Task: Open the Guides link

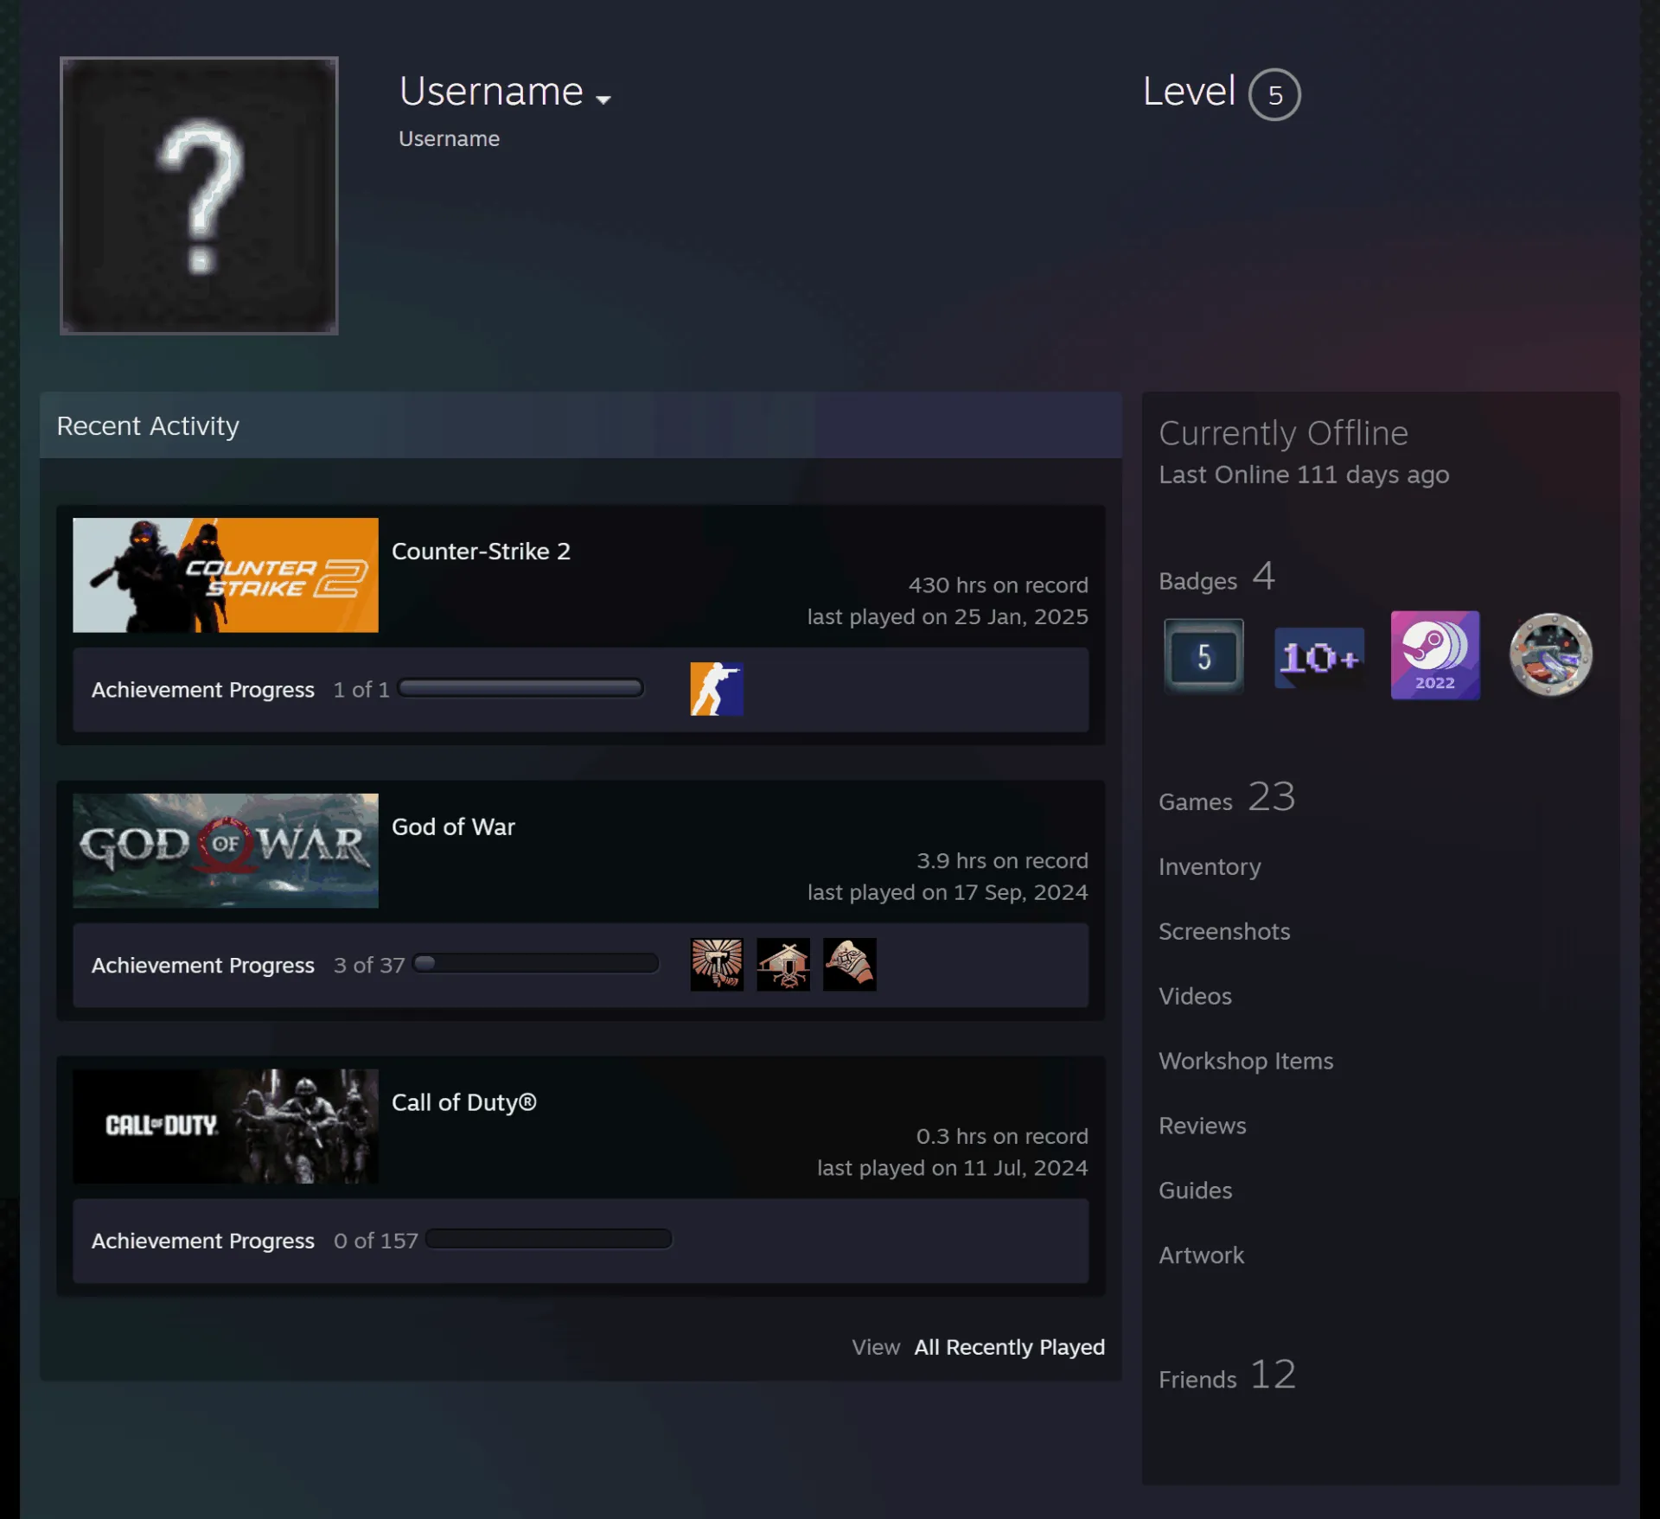Action: point(1196,1190)
